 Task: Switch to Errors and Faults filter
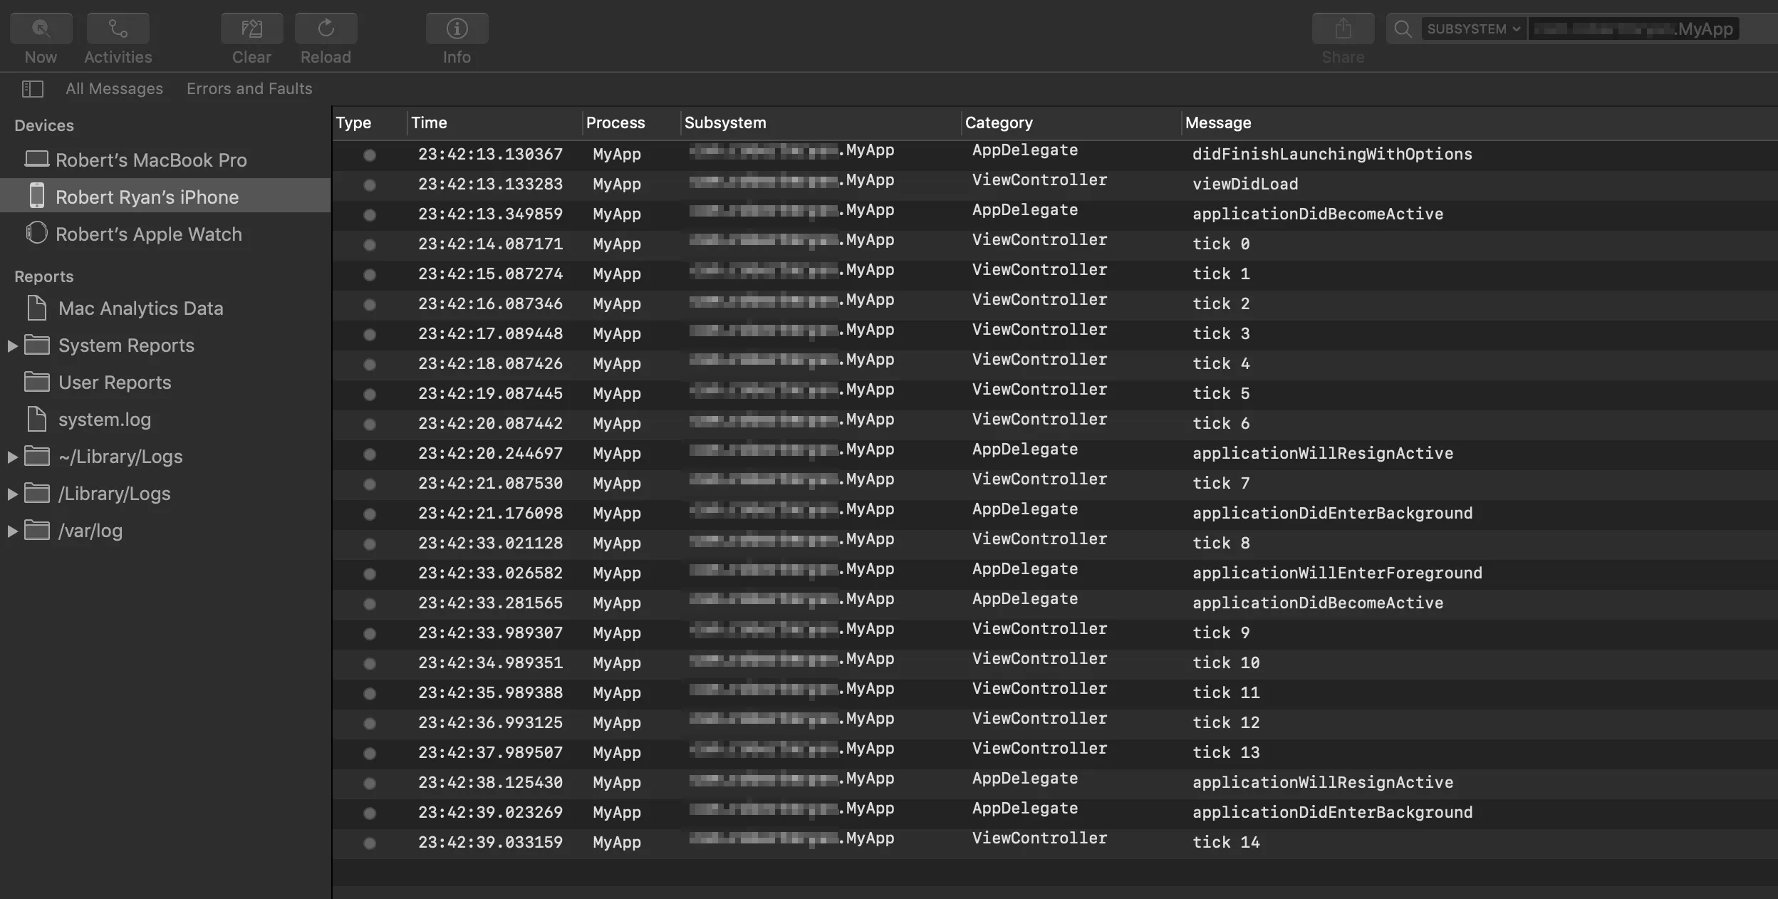(249, 88)
